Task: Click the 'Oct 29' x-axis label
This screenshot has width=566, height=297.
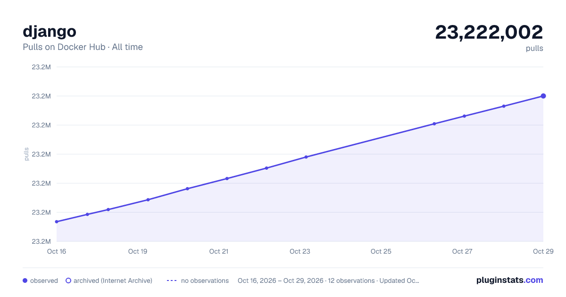Action: pos(542,251)
